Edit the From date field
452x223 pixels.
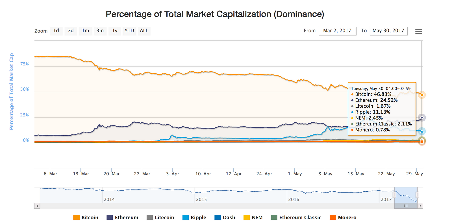[x=337, y=31]
